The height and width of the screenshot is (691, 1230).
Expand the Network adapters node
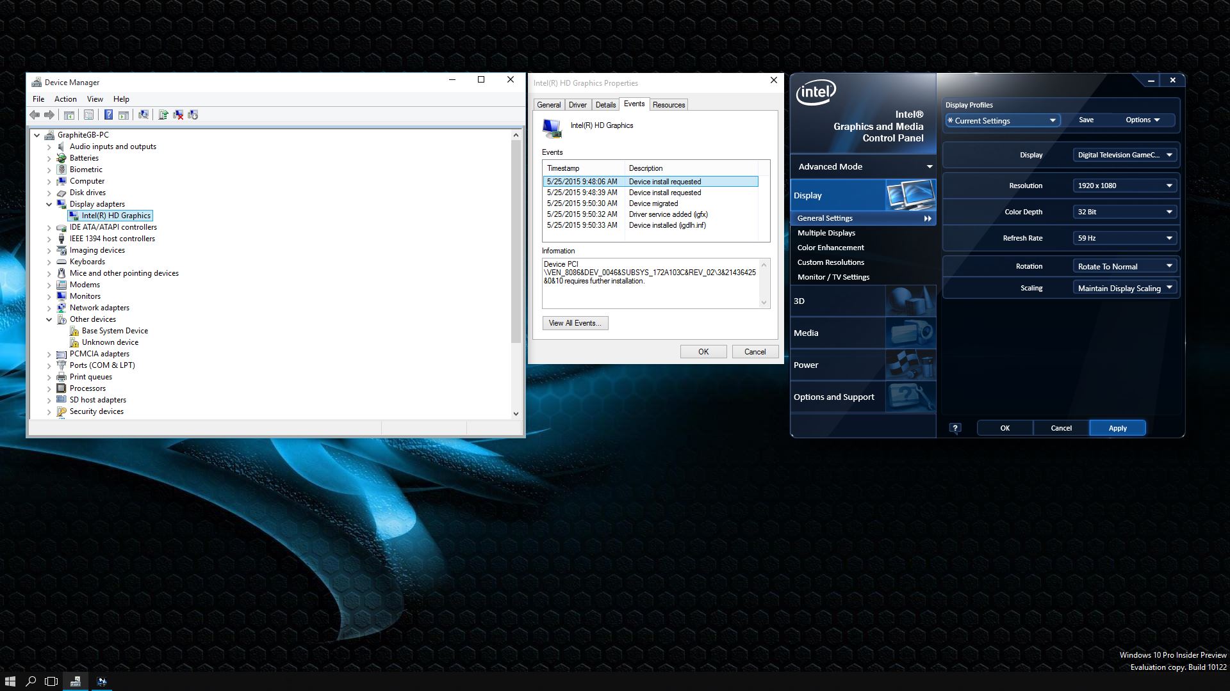point(49,308)
